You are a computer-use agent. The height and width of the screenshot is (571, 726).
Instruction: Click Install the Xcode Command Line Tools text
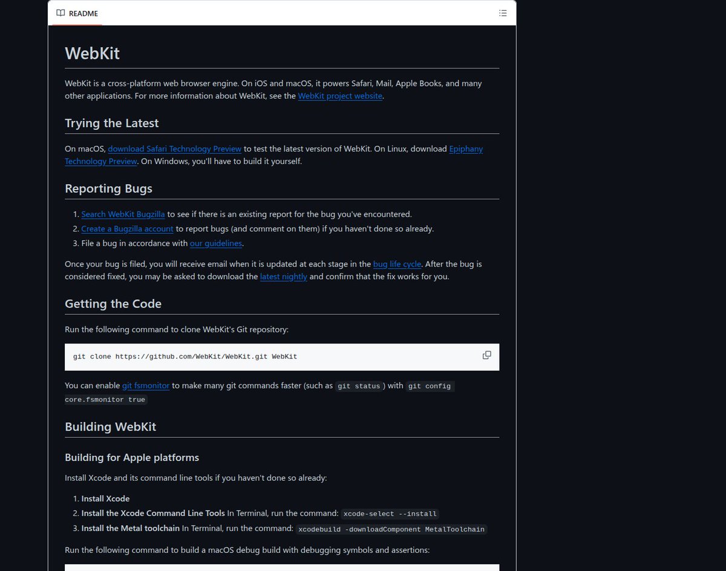point(153,513)
